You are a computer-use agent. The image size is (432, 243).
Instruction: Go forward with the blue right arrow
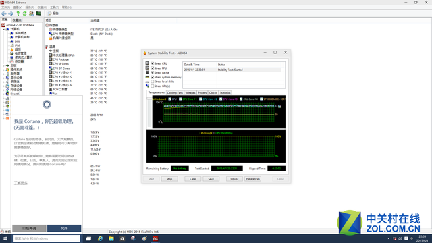click(x=11, y=13)
